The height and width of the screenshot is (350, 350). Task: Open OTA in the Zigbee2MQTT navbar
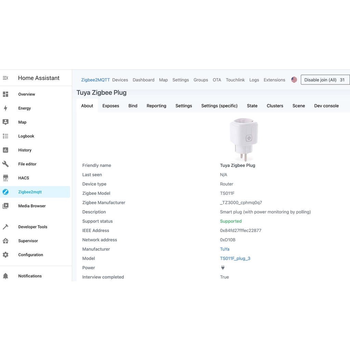tap(217, 80)
